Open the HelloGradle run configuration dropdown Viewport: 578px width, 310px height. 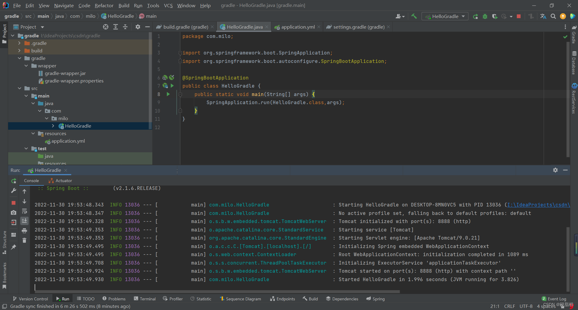pos(445,16)
